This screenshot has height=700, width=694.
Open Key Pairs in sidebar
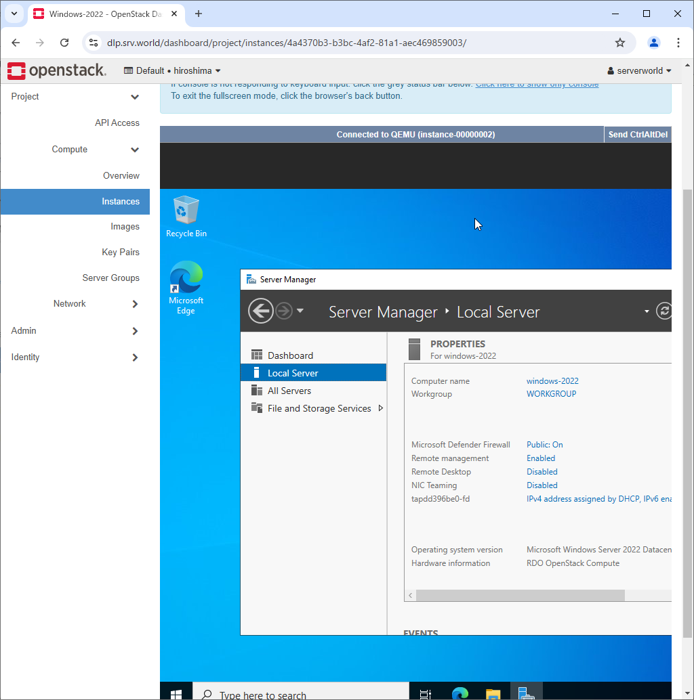point(120,252)
